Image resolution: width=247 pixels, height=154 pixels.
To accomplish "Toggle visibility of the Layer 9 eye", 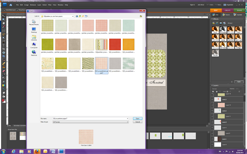I will (212, 133).
